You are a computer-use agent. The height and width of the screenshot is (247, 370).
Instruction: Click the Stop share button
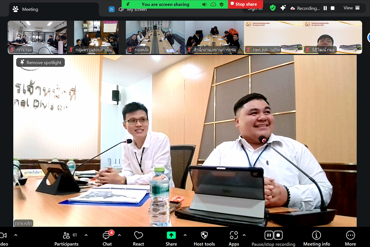pyautogui.click(x=245, y=4)
